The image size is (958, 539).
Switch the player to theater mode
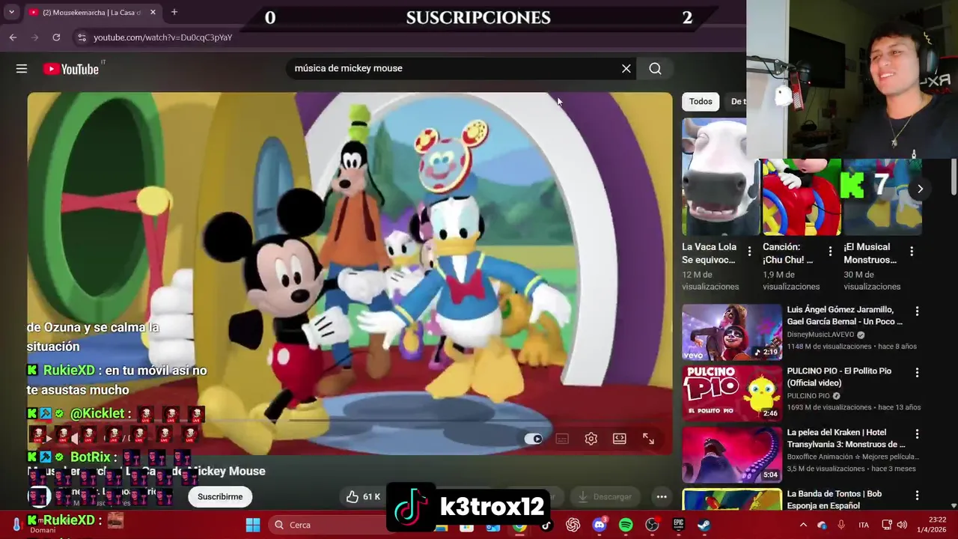[x=620, y=439]
